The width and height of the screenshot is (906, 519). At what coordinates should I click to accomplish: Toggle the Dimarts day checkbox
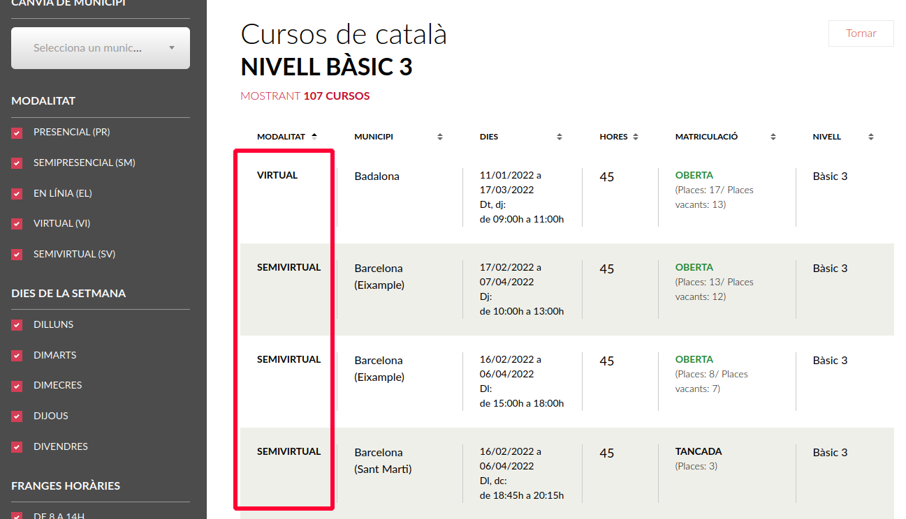point(17,356)
